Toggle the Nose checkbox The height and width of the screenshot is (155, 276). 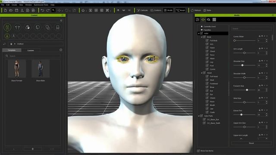click(x=207, y=102)
